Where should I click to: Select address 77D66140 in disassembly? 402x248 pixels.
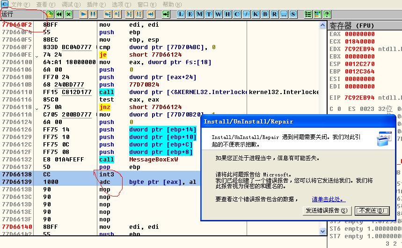click(17, 227)
